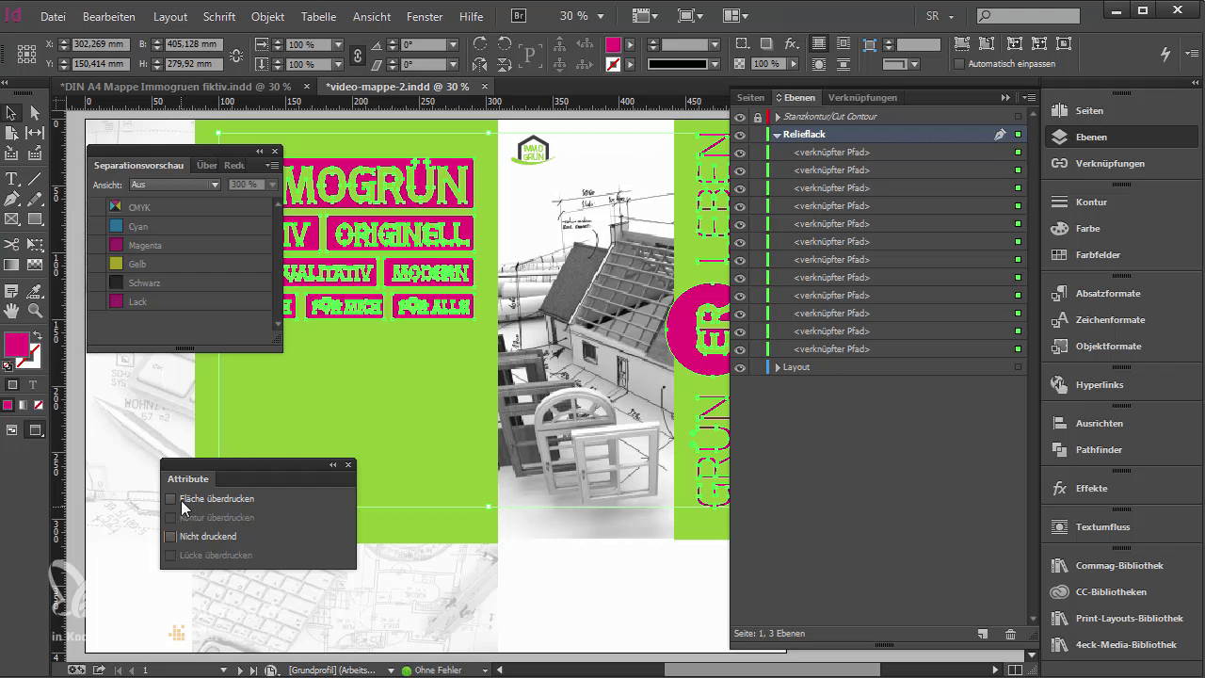Switch to the Seiten tab
This screenshot has width=1205, height=678.
tap(750, 98)
